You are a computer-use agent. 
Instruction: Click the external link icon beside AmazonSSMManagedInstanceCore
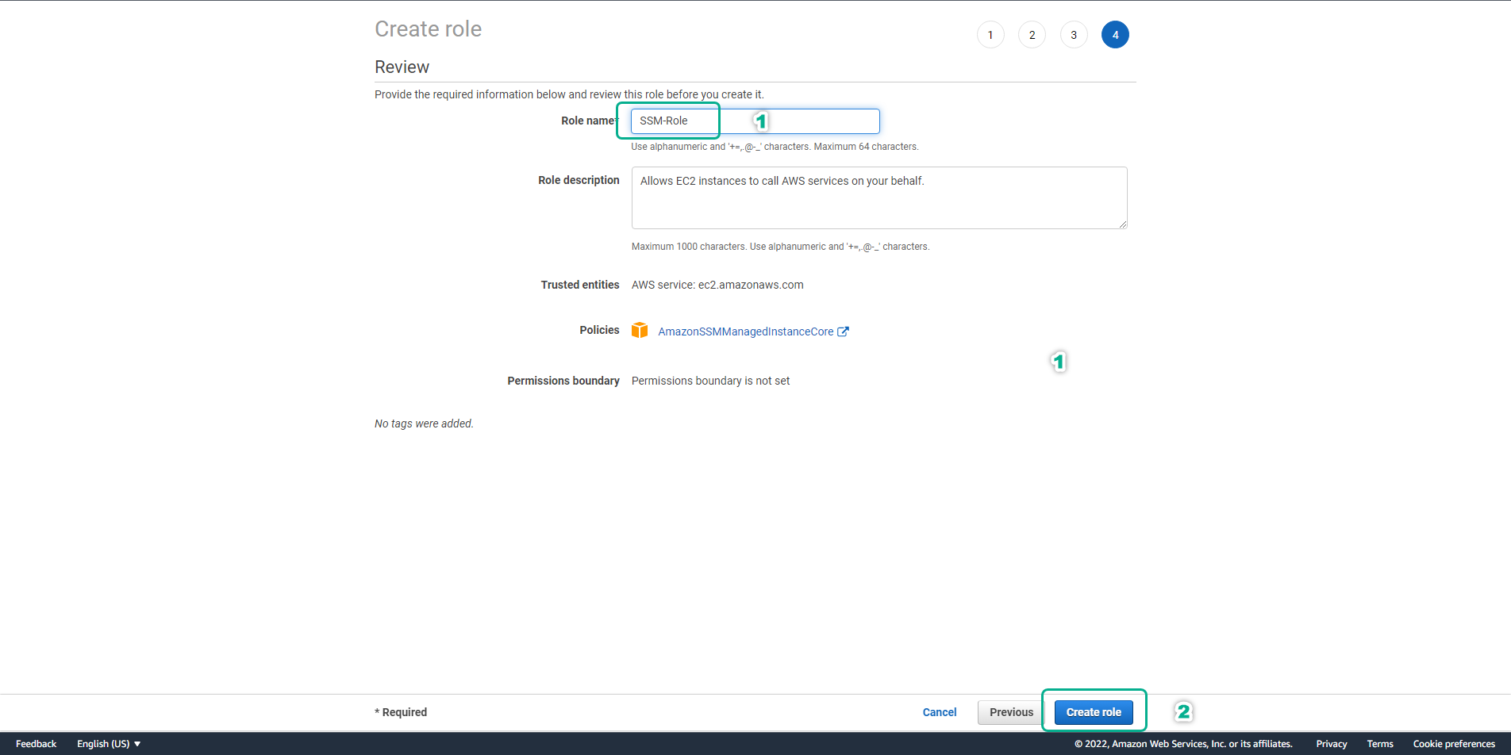point(843,332)
